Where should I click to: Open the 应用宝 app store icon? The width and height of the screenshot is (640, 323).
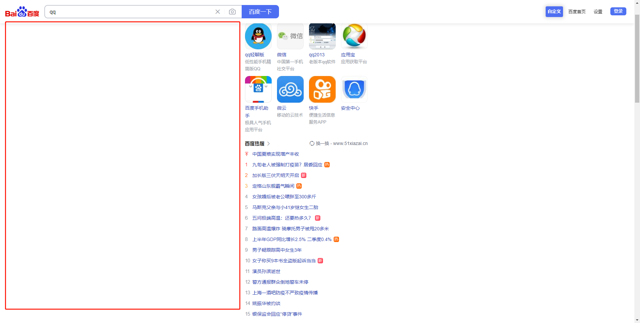pos(354,36)
